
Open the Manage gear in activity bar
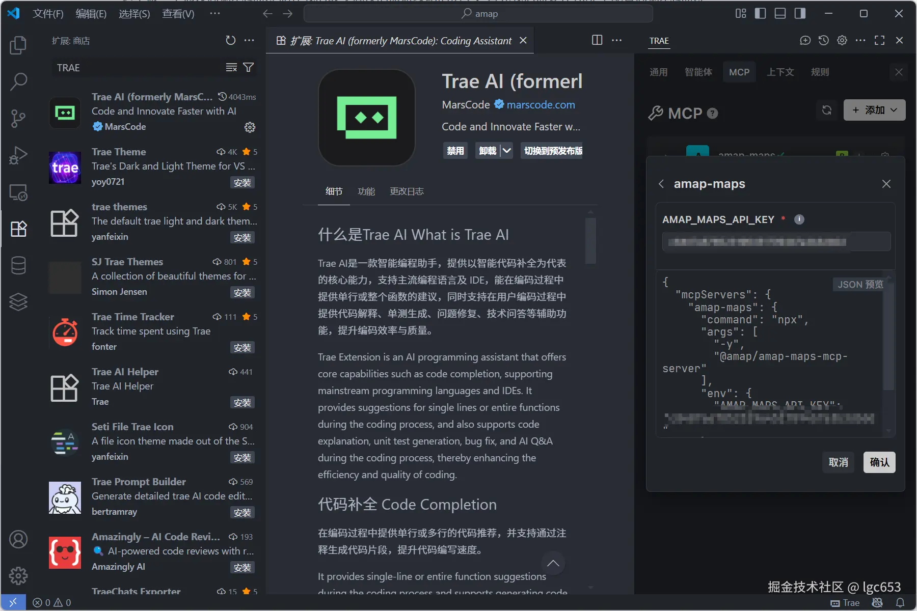click(18, 576)
